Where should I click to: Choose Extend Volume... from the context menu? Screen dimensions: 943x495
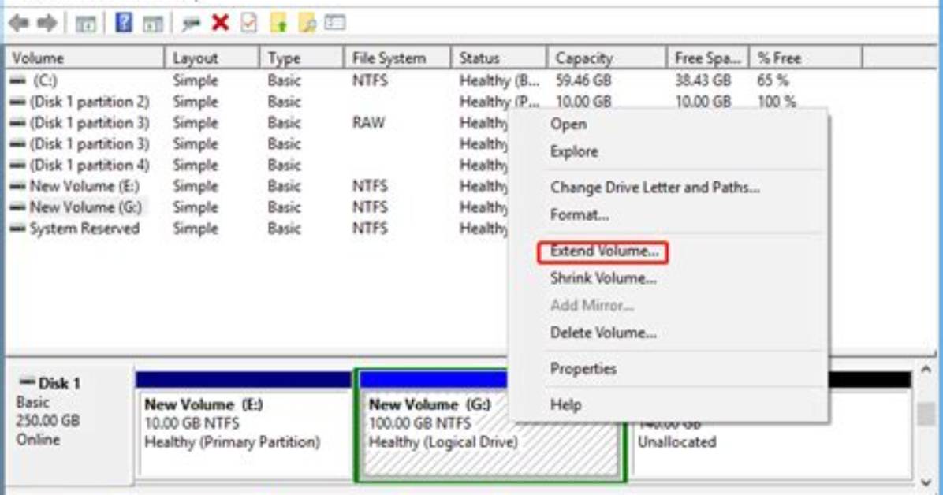click(x=603, y=251)
